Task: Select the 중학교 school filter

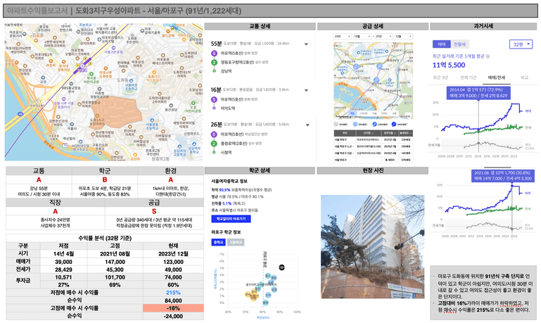Action: (x=218, y=242)
